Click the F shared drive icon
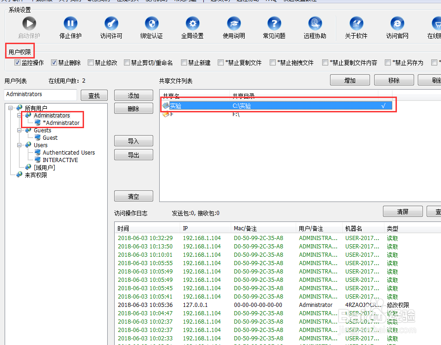Screen dimensions: 441x345 point(166,114)
